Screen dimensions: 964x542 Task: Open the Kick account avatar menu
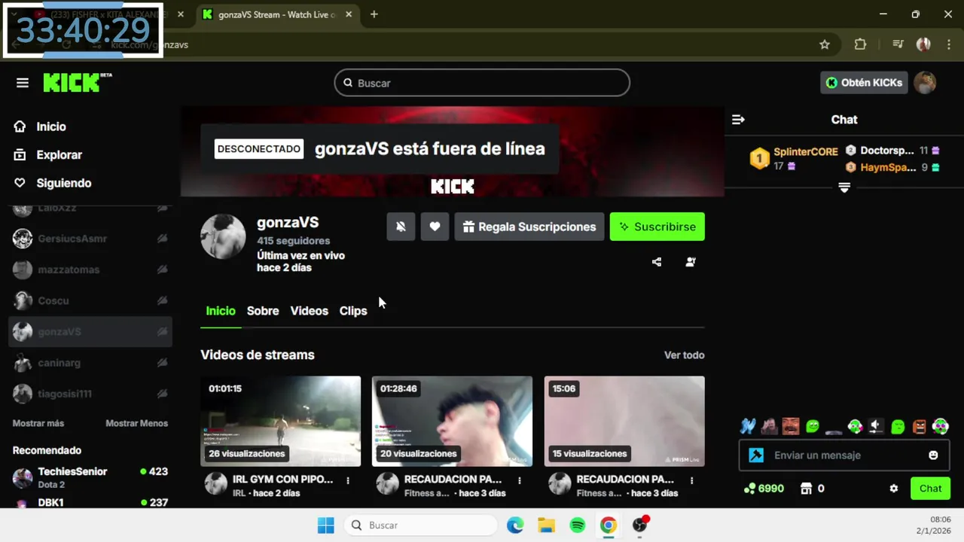coord(925,83)
